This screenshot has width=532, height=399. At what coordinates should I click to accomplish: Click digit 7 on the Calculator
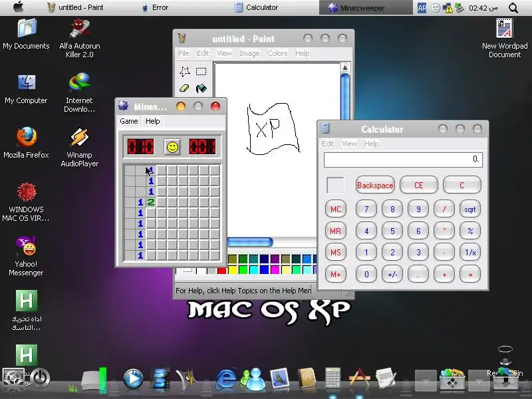click(x=366, y=209)
